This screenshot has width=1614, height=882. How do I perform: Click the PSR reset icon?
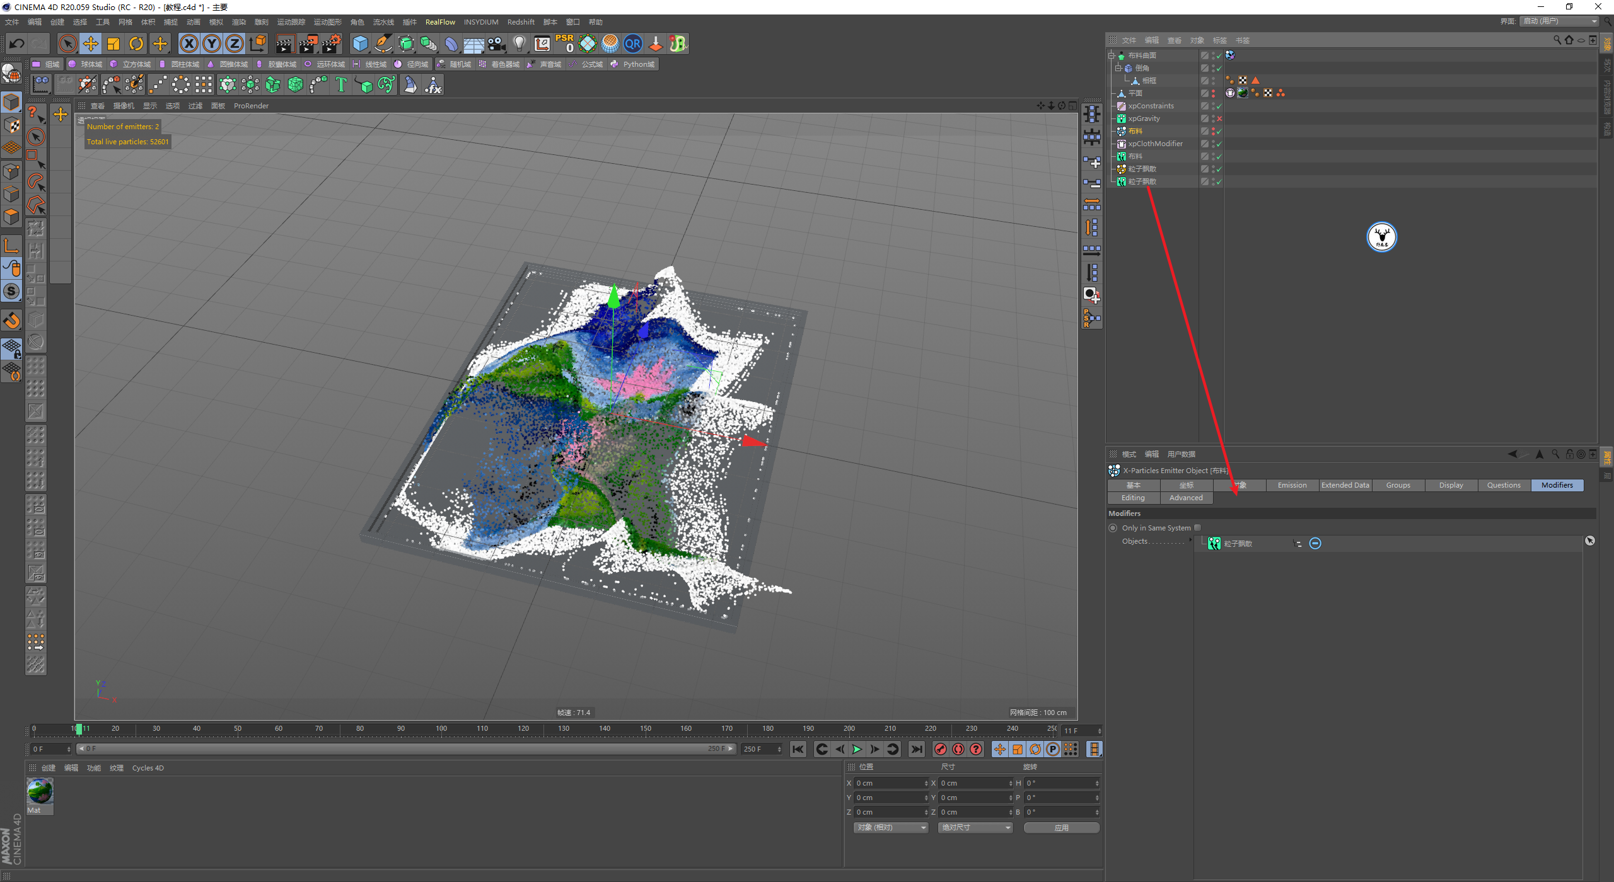[564, 43]
